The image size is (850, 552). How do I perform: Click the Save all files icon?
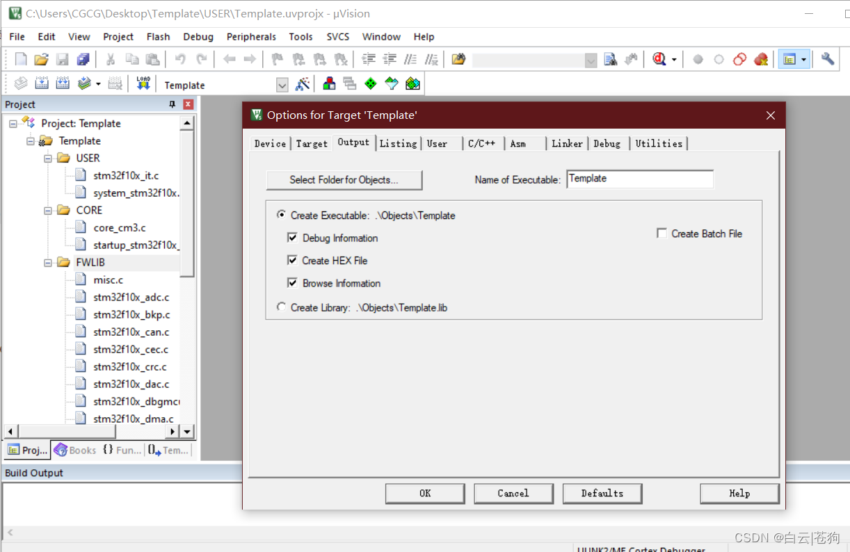click(x=83, y=60)
